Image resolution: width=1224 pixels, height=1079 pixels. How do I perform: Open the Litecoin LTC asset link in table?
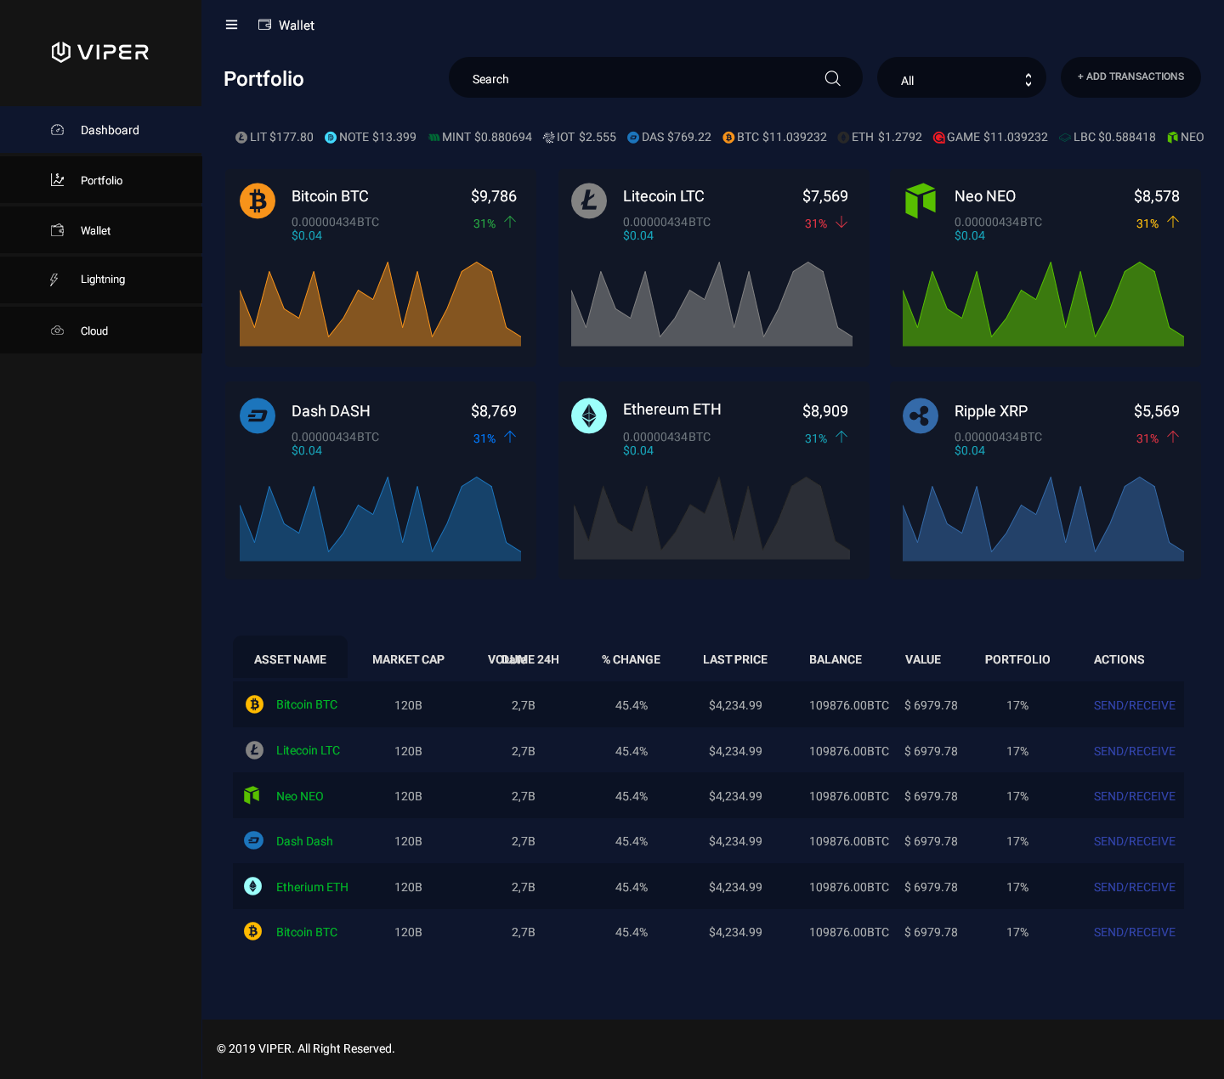(308, 750)
